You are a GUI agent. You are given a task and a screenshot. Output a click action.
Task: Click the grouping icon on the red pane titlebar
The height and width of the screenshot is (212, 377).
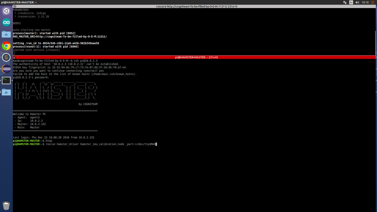click(15, 57)
